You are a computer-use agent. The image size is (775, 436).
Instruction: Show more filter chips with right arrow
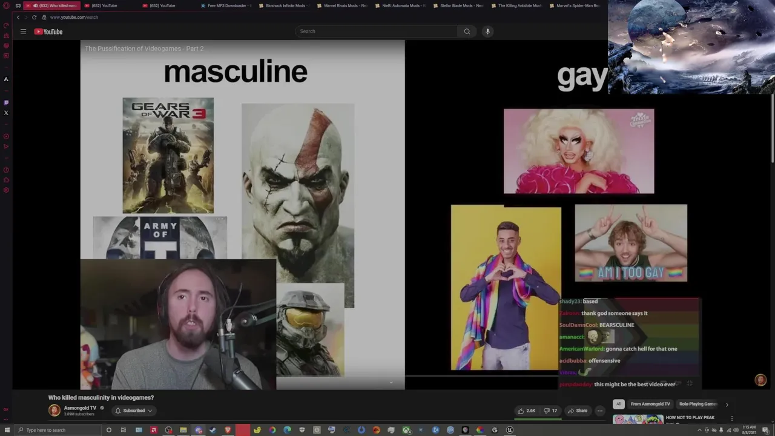click(x=727, y=405)
